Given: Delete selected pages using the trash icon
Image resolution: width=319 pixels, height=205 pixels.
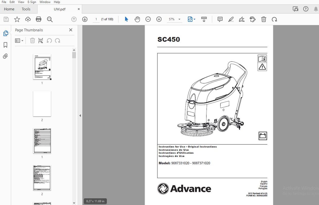Looking at the screenshot, I should (32, 41).
